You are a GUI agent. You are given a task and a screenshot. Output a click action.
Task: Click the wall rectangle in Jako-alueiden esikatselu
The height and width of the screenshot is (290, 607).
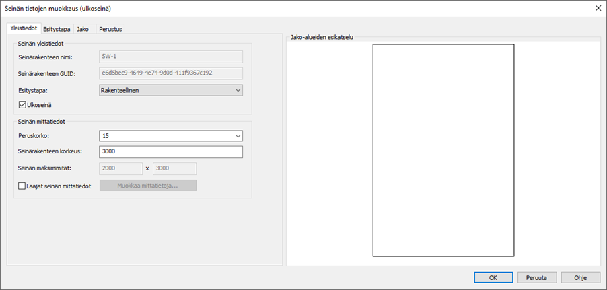[443, 150]
